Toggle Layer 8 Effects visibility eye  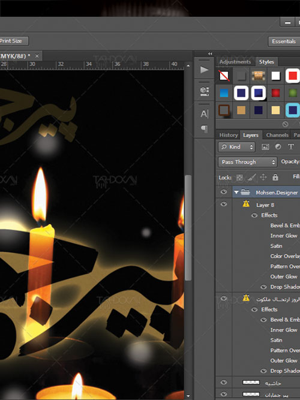254,215
